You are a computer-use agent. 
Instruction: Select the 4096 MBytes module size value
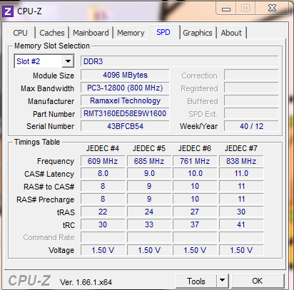click(x=125, y=75)
